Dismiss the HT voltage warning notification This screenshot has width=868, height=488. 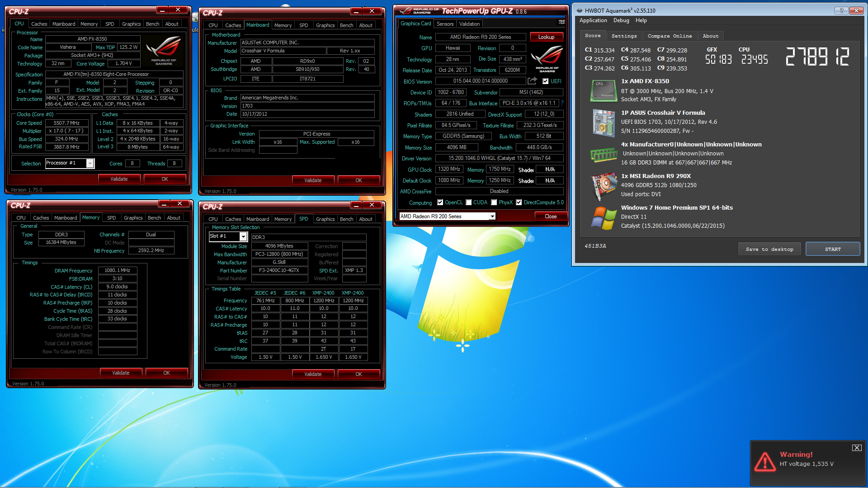pos(856,447)
